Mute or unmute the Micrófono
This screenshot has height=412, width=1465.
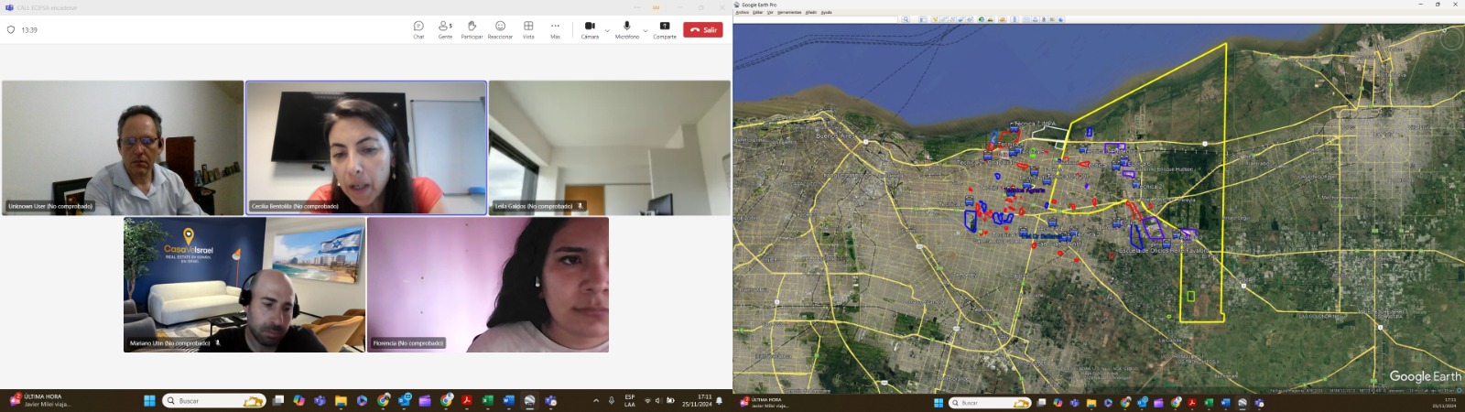click(x=627, y=29)
